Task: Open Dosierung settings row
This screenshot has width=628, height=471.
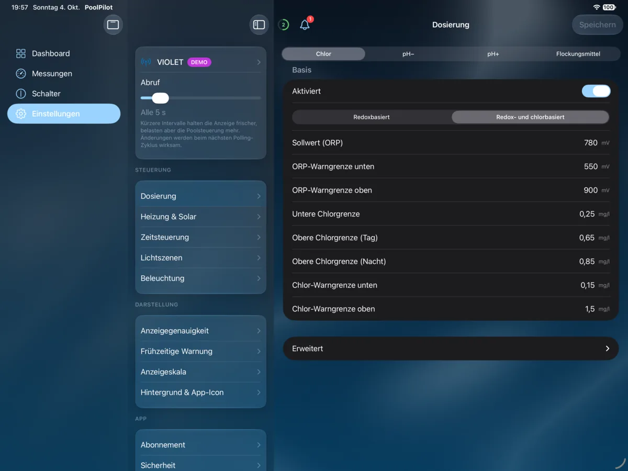Action: tap(200, 196)
